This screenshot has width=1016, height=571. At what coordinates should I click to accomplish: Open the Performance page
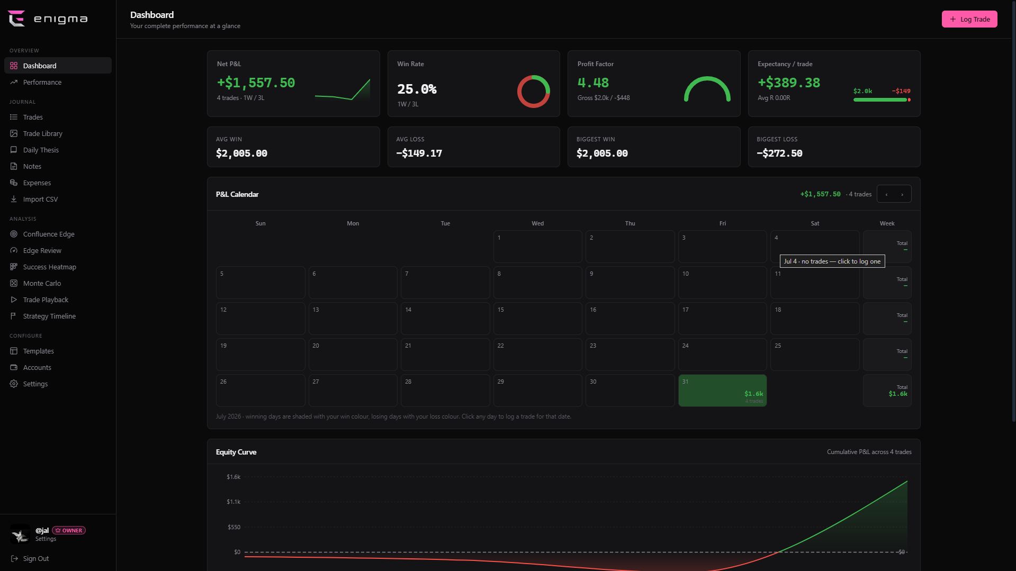point(58,82)
